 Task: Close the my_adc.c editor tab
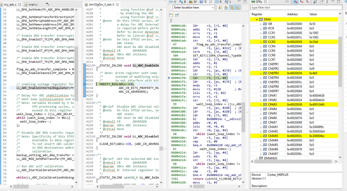pos(20,5)
